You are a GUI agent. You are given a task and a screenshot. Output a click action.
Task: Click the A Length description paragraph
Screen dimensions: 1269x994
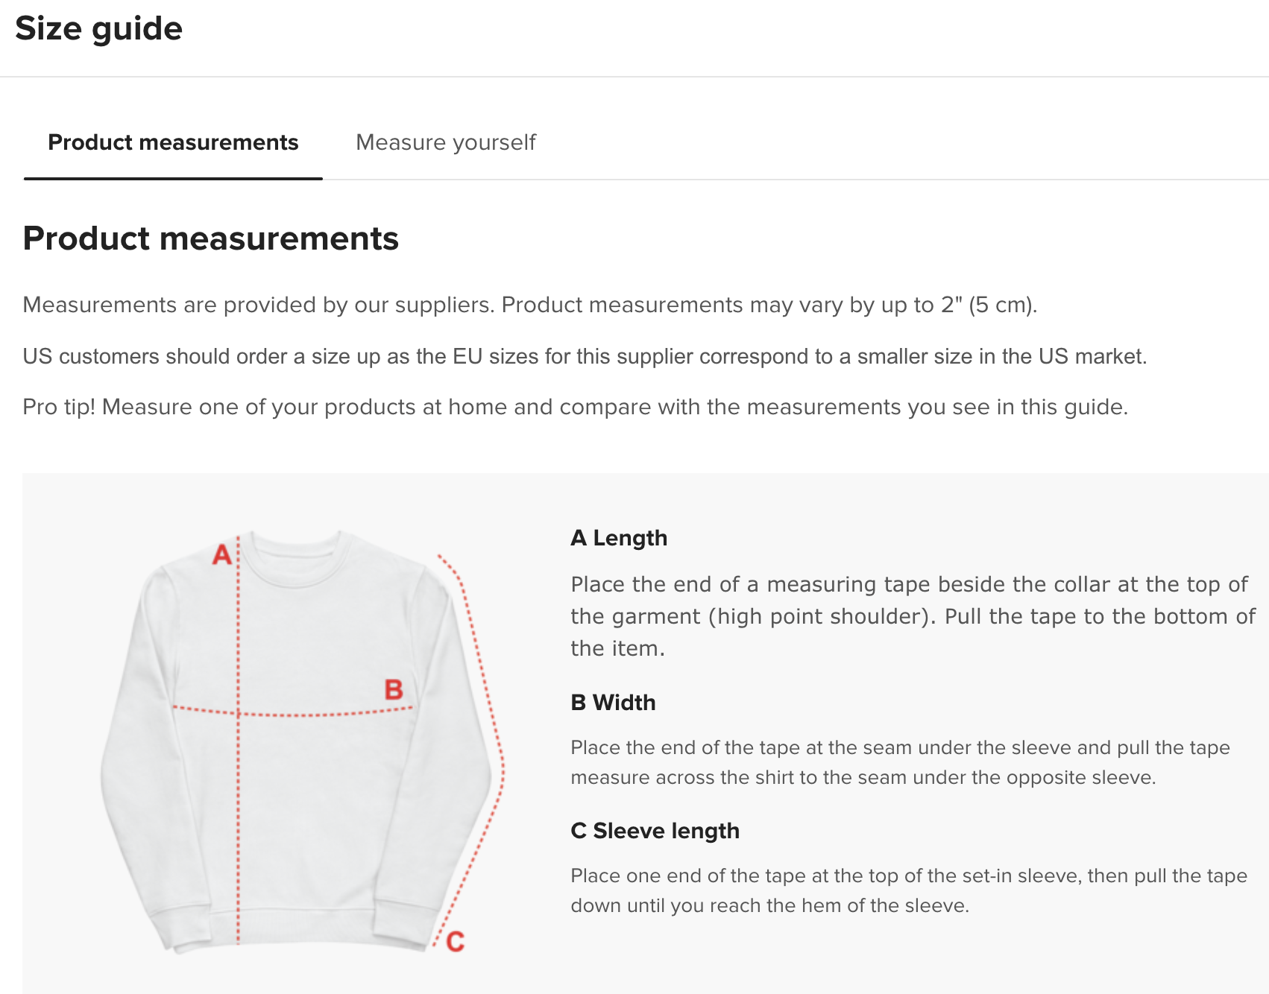[913, 616]
